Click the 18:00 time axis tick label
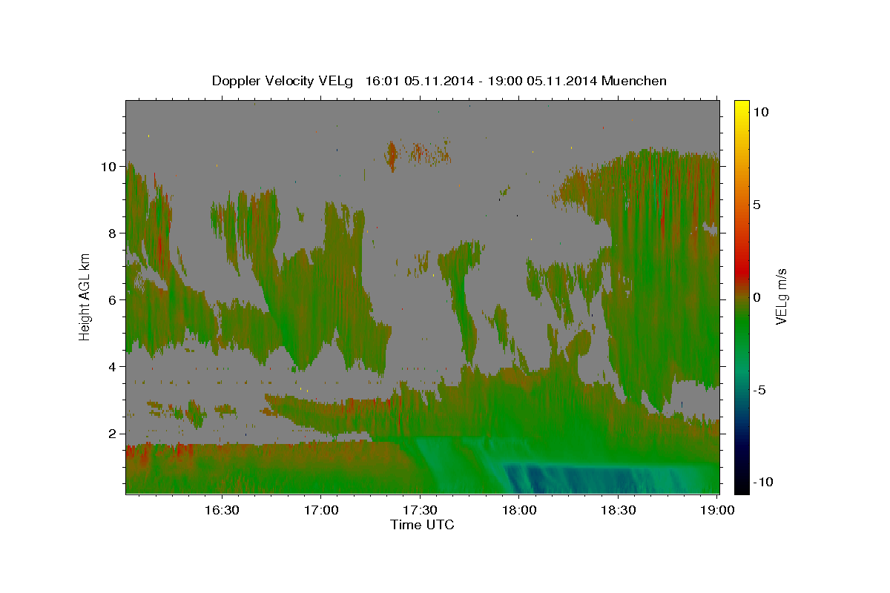This screenshot has height=593, width=890. point(520,510)
